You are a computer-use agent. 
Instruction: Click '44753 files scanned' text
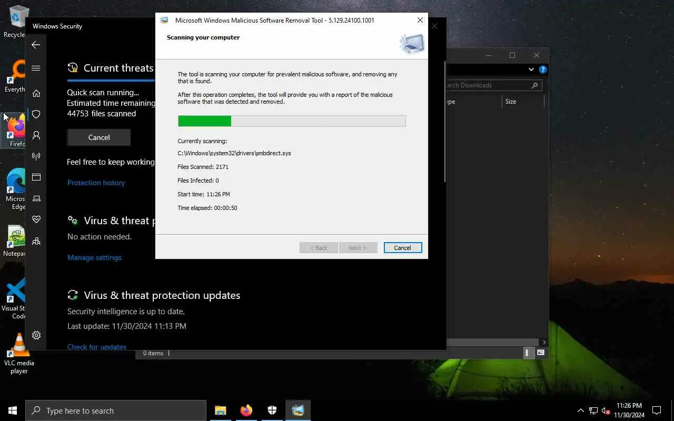[101, 114]
